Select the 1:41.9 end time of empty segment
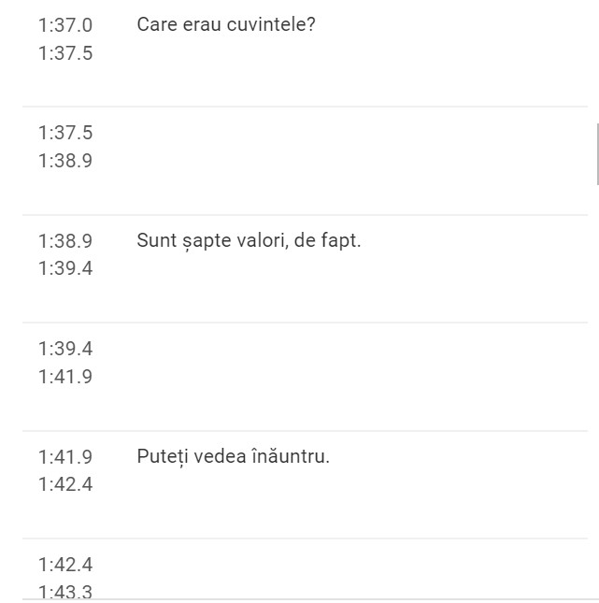 (x=65, y=377)
